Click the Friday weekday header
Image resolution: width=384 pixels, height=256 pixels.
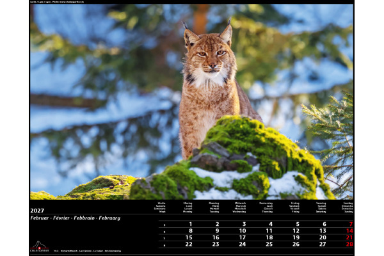[x=295, y=207]
